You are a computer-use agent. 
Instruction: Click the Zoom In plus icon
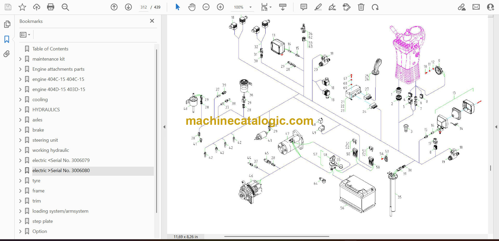[220, 7]
